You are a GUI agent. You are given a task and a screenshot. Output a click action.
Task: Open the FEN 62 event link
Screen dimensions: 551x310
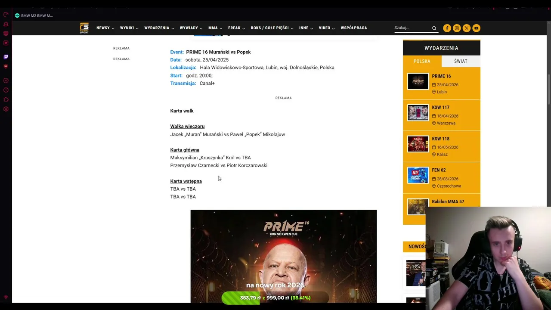[x=439, y=170]
